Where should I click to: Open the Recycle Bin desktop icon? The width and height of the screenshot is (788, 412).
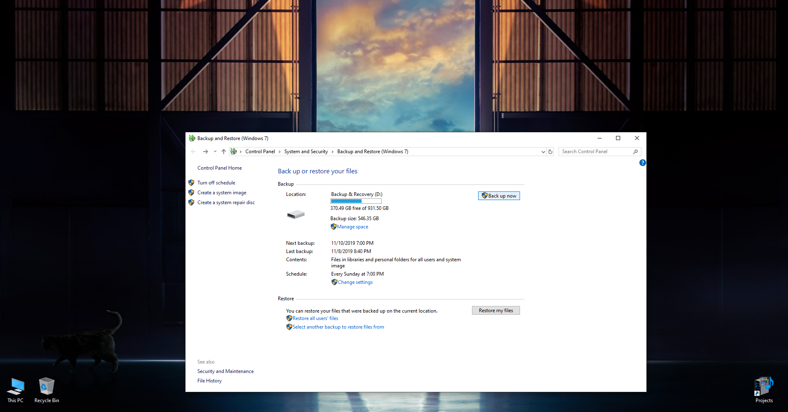pyautogui.click(x=46, y=390)
